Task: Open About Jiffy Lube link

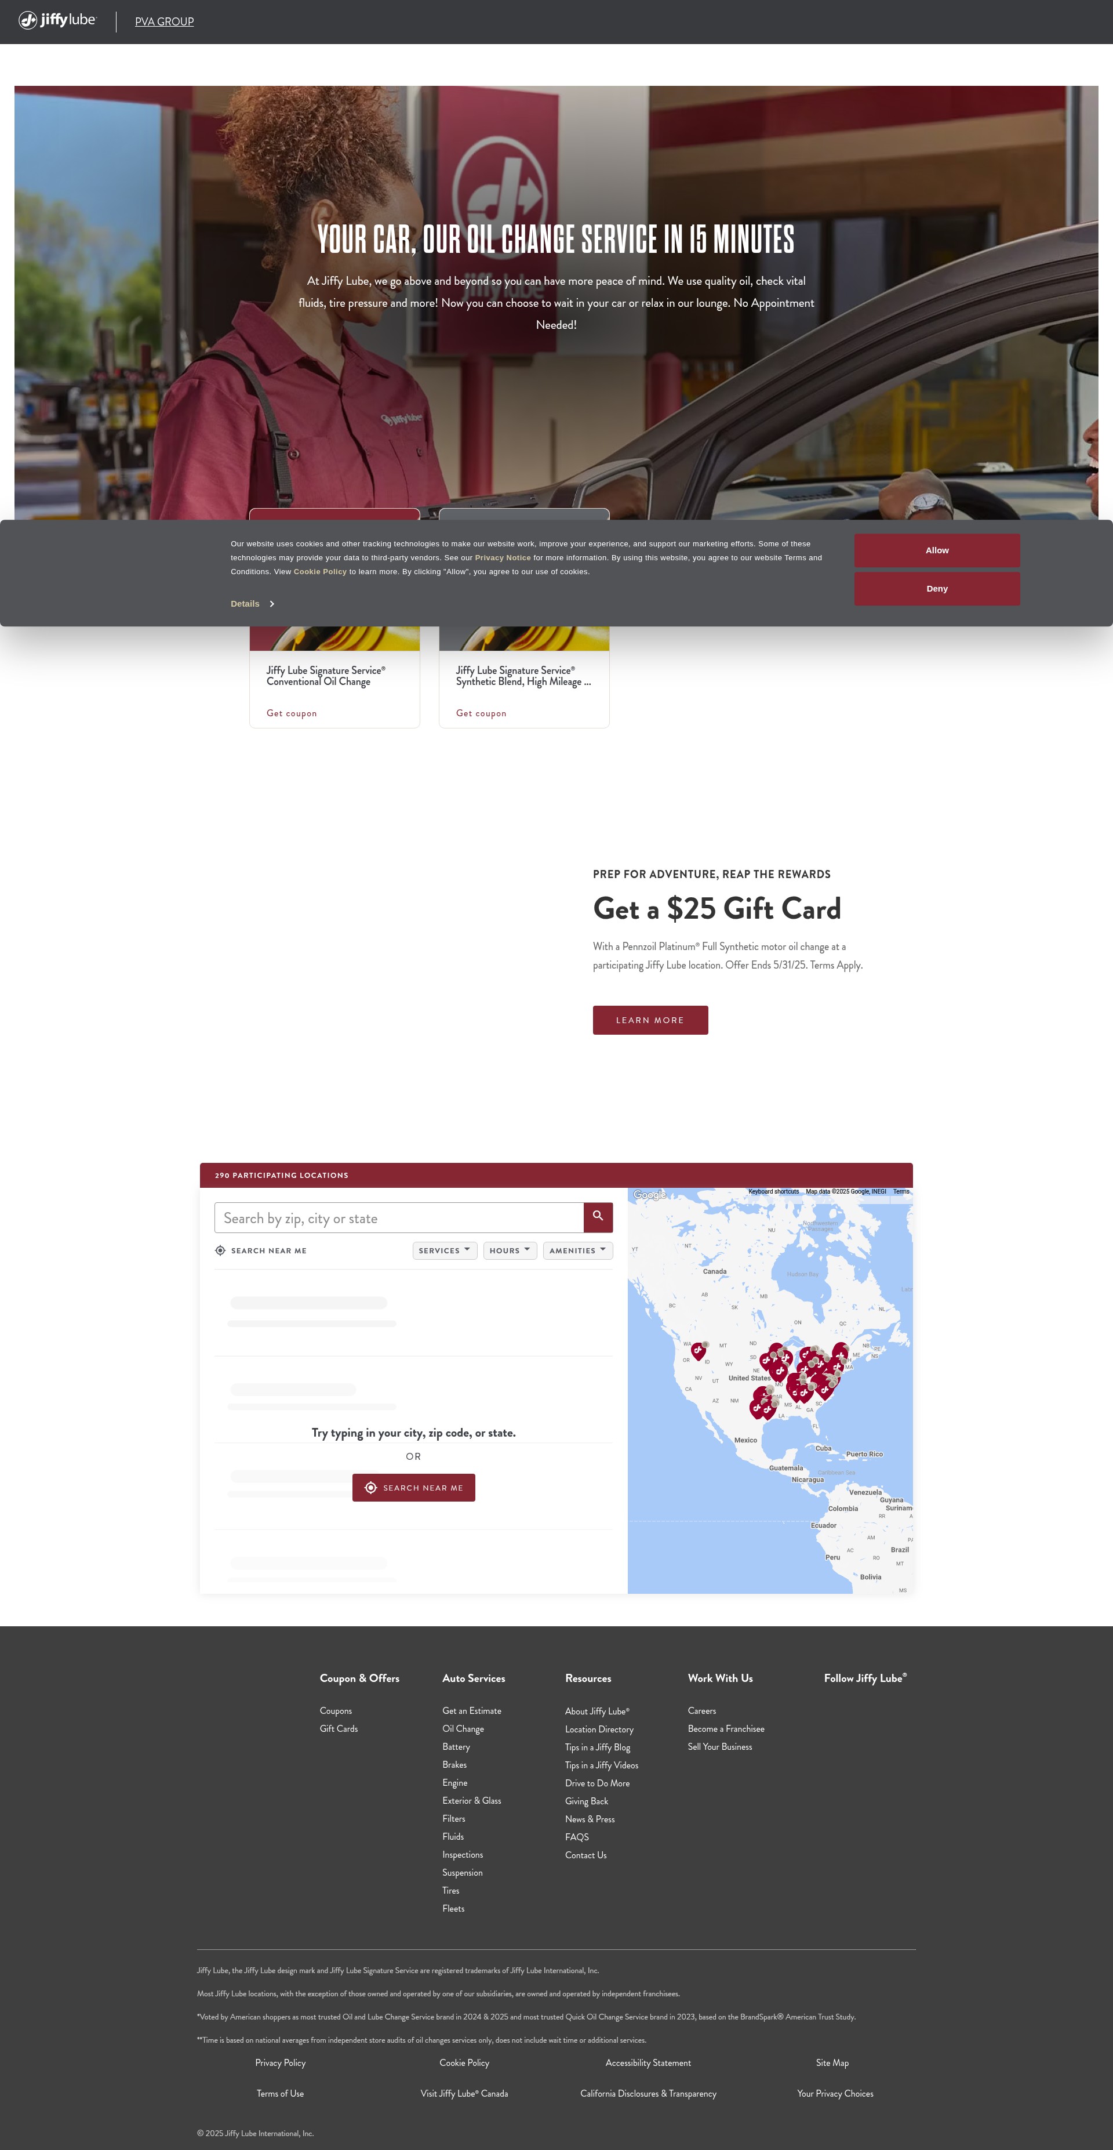Action: click(x=596, y=1711)
